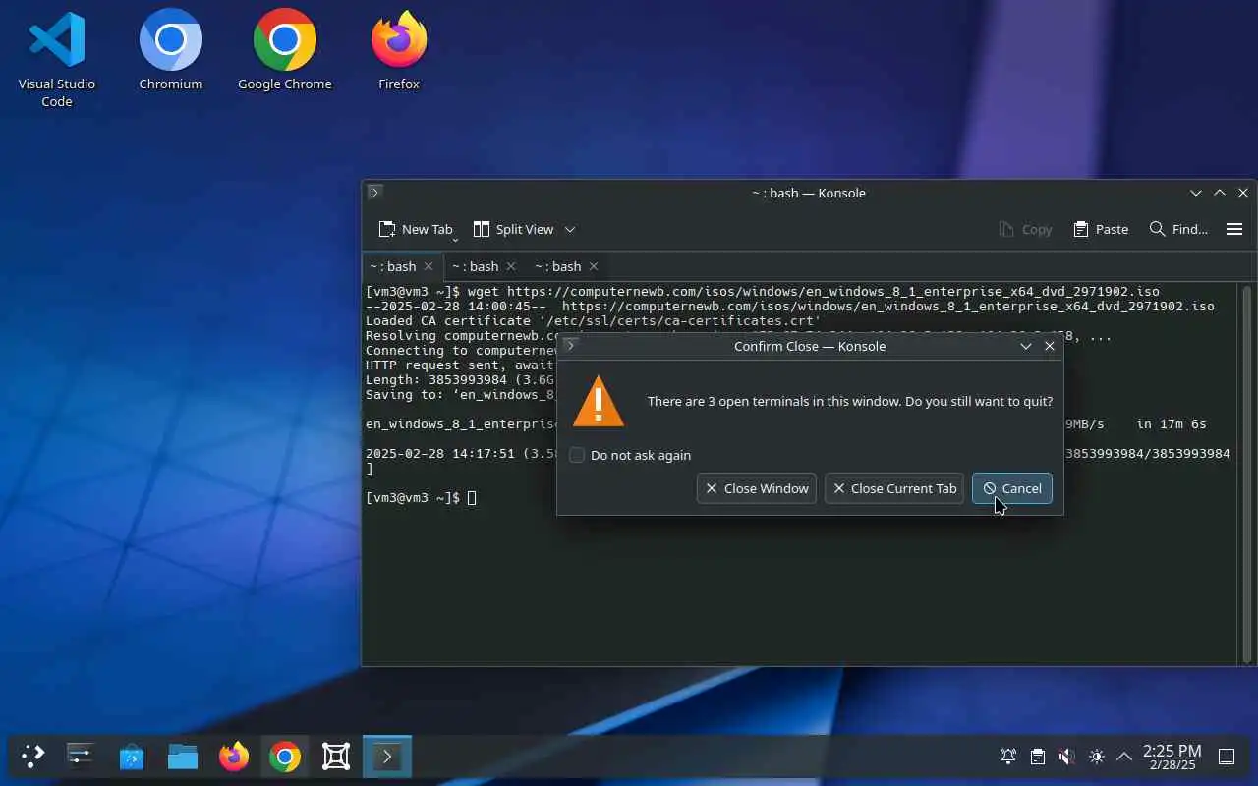Click the Close Current Tab button
The image size is (1258, 786).
point(894,488)
